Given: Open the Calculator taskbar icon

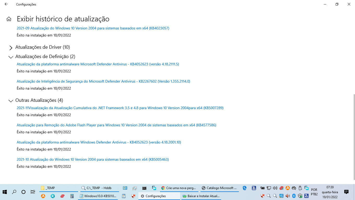Looking at the screenshot, I should [x=72, y=196].
